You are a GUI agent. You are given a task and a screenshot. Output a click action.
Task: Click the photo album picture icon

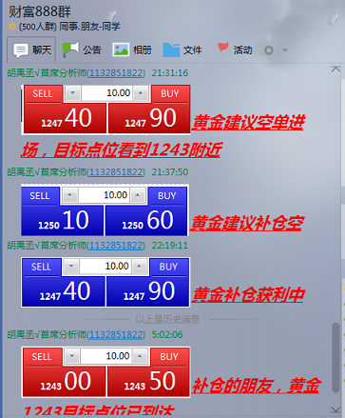[x=121, y=50]
